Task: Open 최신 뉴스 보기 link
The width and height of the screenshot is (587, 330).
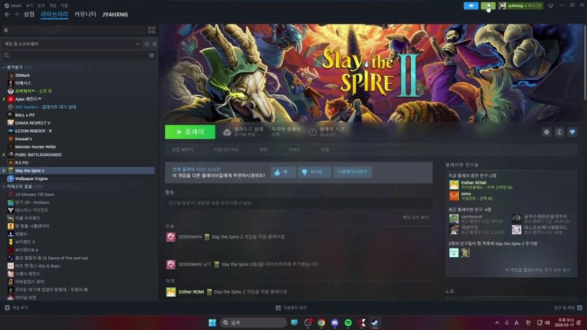Action: point(416,217)
